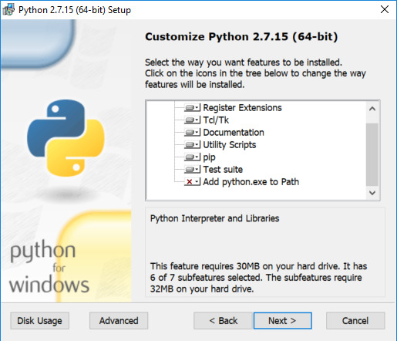Select the pip feature label

pos(209,157)
